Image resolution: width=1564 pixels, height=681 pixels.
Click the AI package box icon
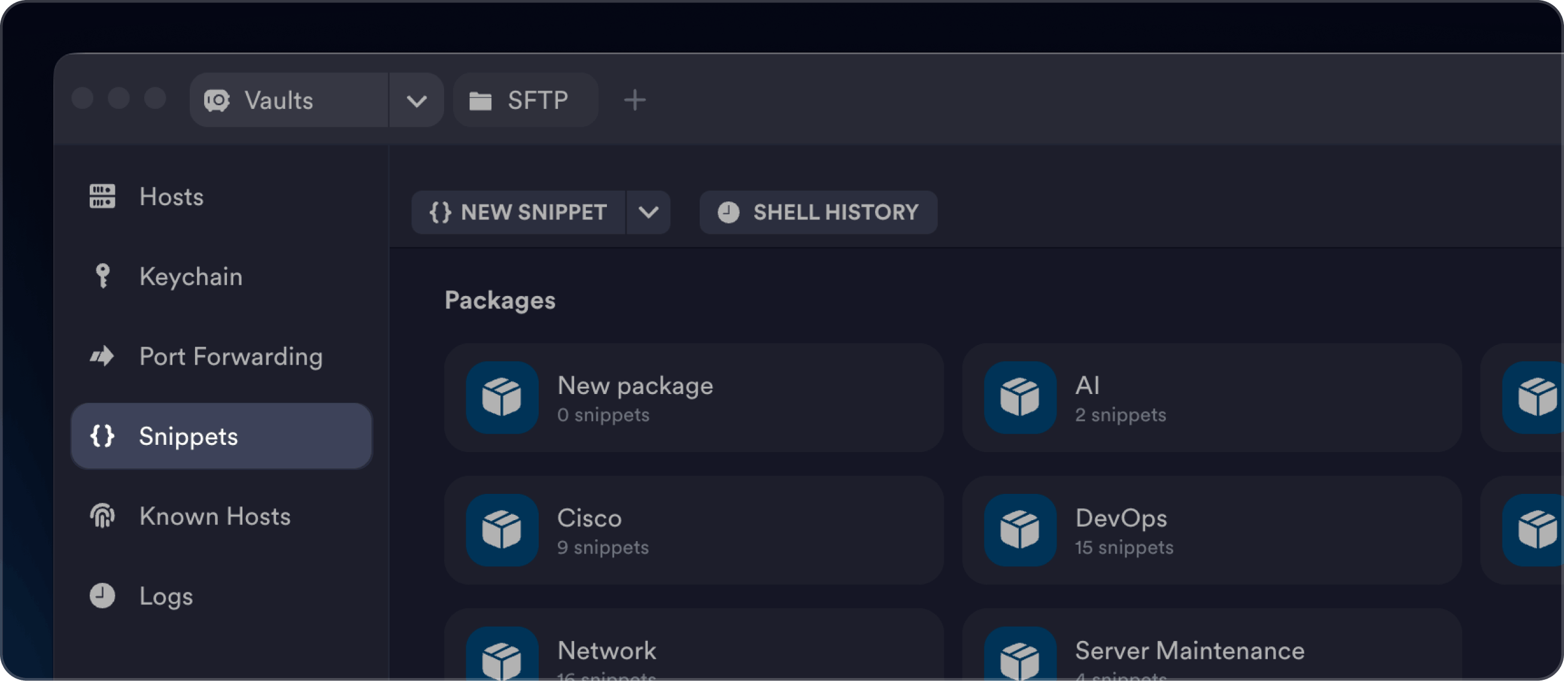[x=1020, y=397]
